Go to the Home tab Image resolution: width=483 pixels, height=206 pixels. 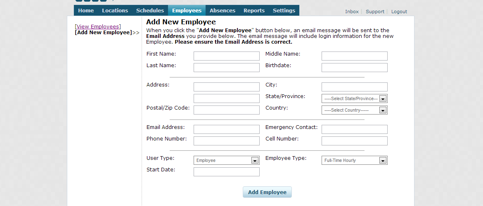coord(86,11)
